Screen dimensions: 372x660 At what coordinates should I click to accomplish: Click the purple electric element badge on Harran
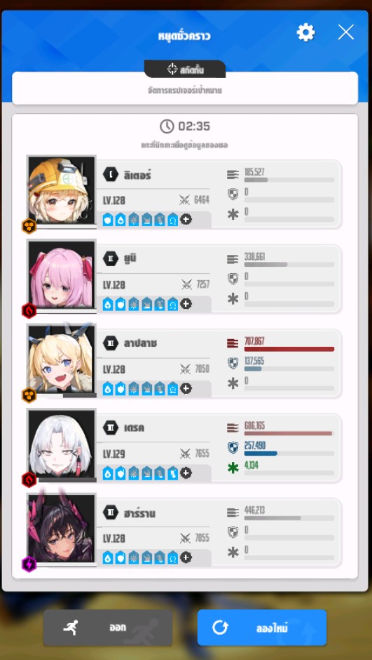pyautogui.click(x=29, y=565)
